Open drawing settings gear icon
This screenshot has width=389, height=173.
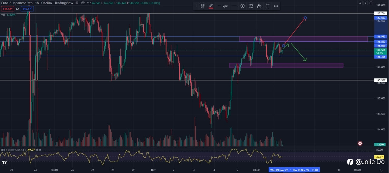[242, 6]
